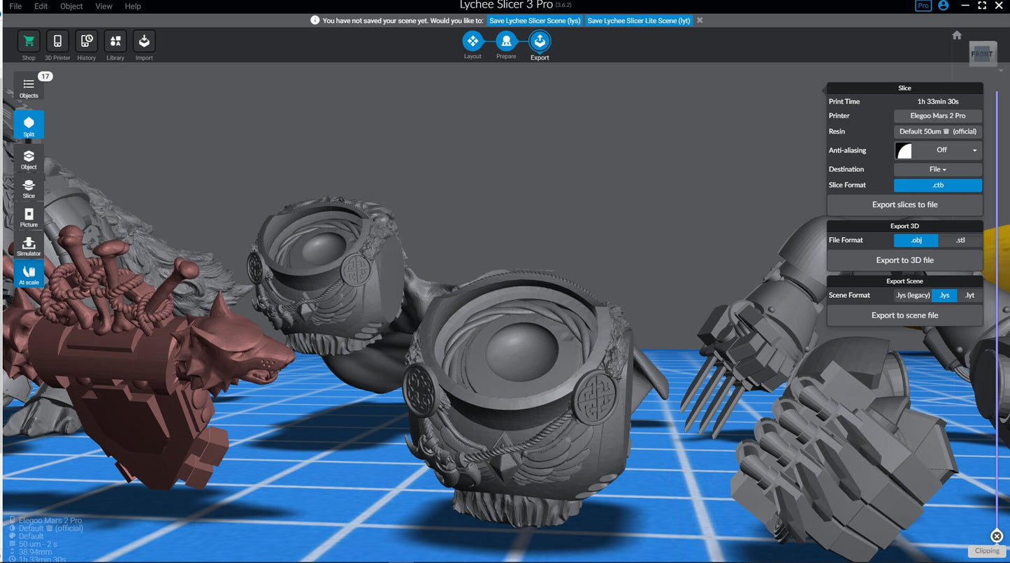
Task: Open the 3D Printer settings icon
Action: click(57, 41)
